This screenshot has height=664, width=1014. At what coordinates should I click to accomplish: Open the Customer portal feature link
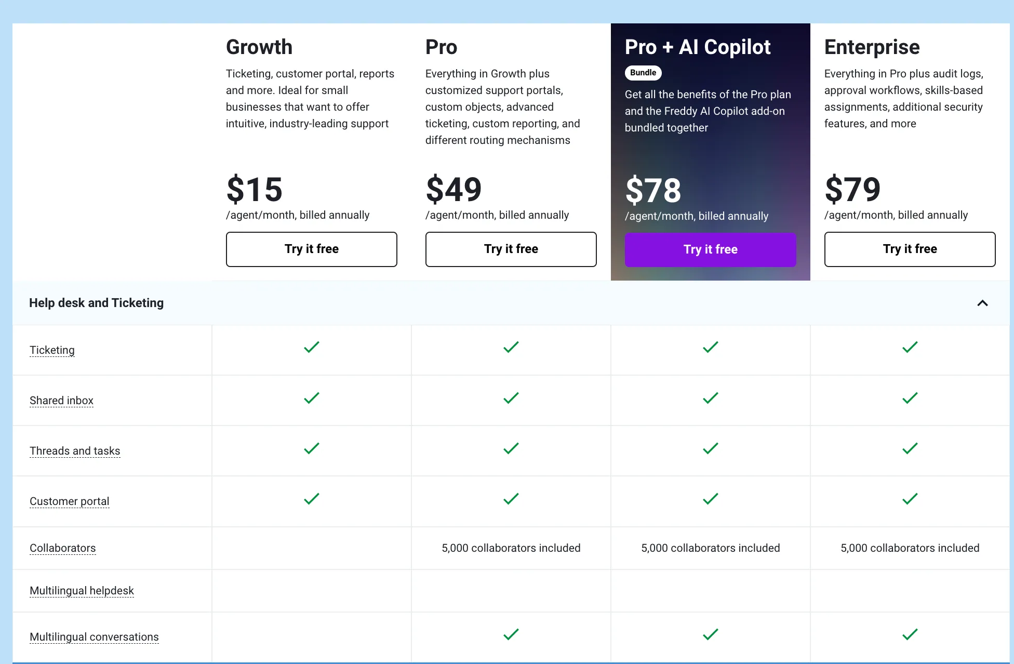pos(70,501)
